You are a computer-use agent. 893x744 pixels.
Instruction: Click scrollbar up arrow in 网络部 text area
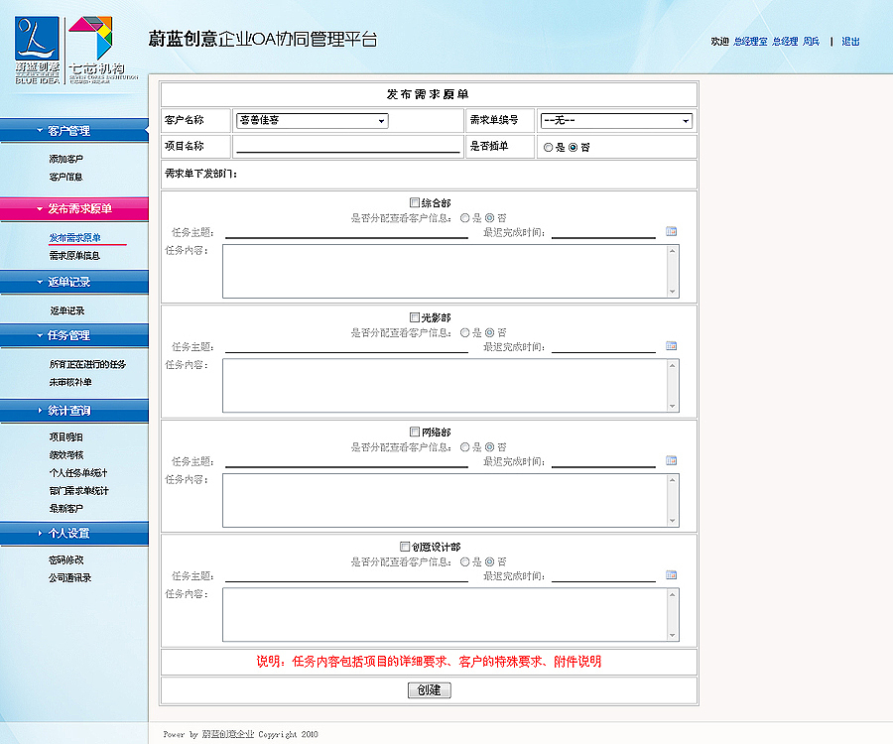(x=673, y=480)
